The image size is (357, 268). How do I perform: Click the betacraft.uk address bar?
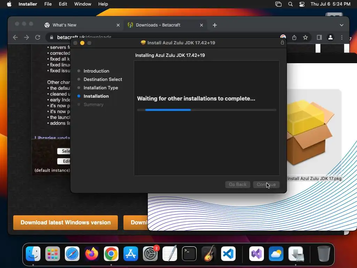[84, 37]
